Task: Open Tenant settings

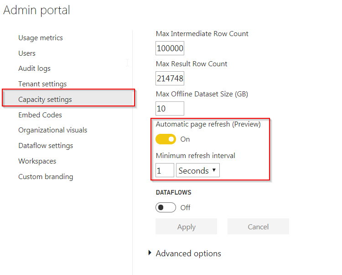Action: 42,84
